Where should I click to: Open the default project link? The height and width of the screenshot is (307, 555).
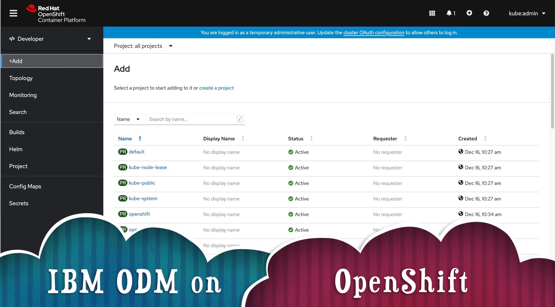[x=137, y=152]
